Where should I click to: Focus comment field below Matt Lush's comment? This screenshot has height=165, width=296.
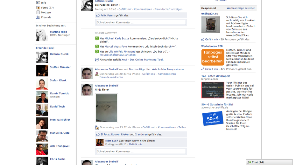(x=141, y=151)
